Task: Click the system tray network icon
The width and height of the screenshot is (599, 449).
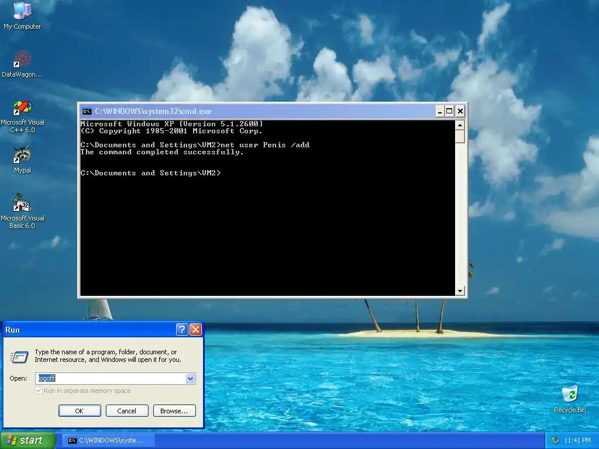Action: point(556,440)
